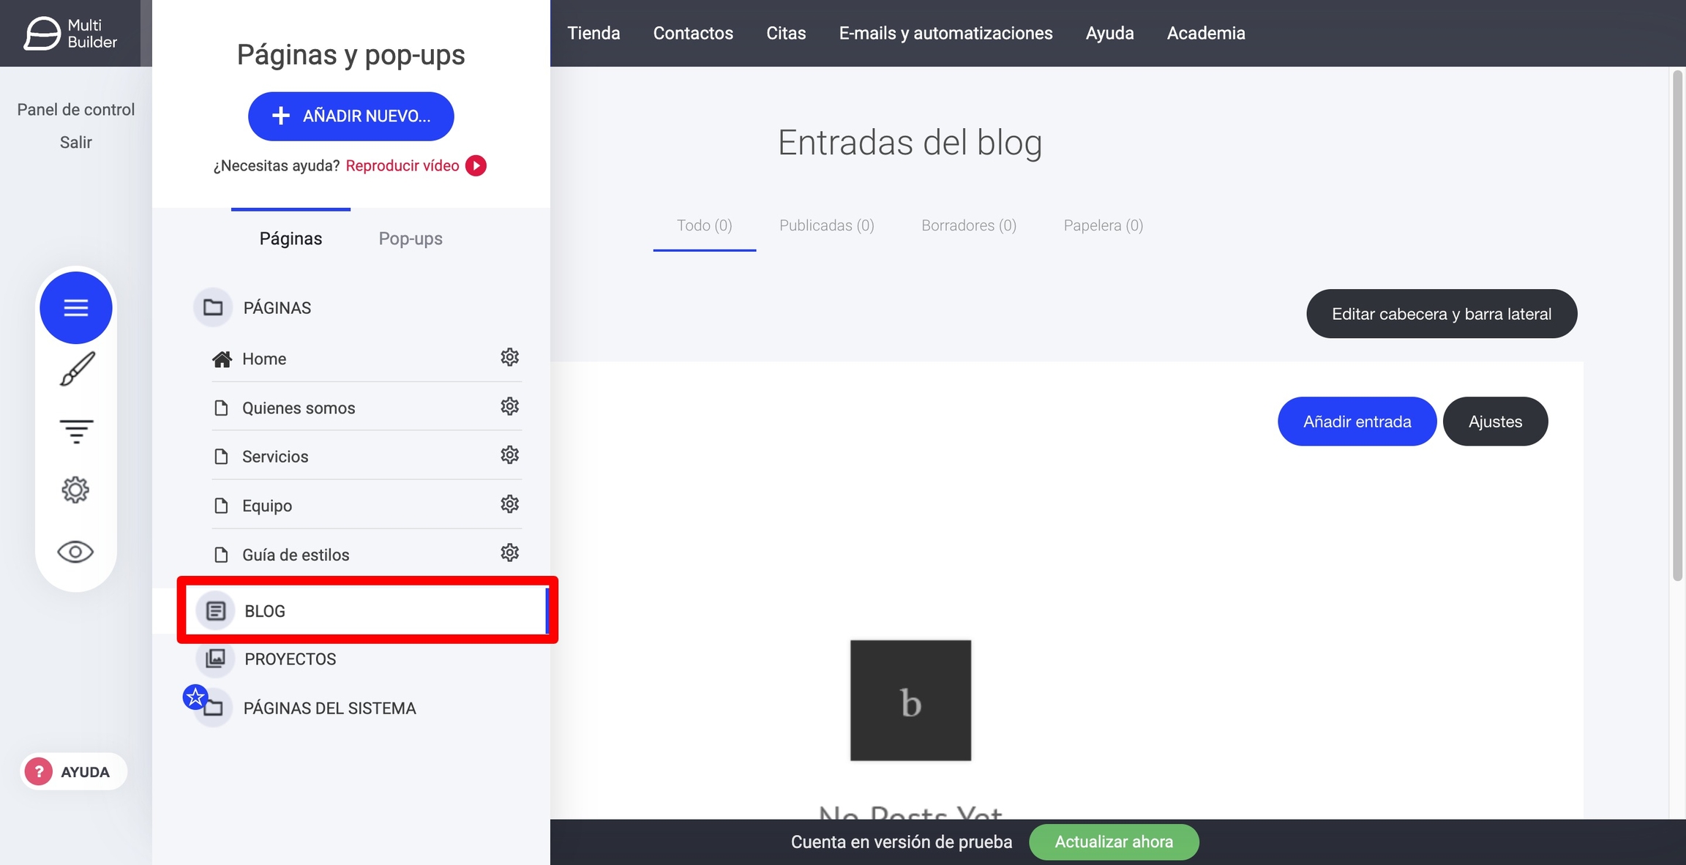This screenshot has height=865, width=1686.
Task: Open settings gear for Home page
Action: pos(509,357)
